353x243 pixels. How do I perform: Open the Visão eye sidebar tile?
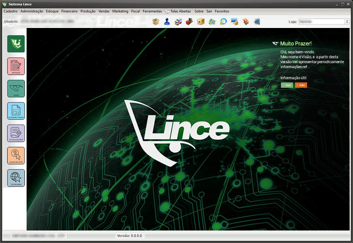pyautogui.click(x=16, y=88)
